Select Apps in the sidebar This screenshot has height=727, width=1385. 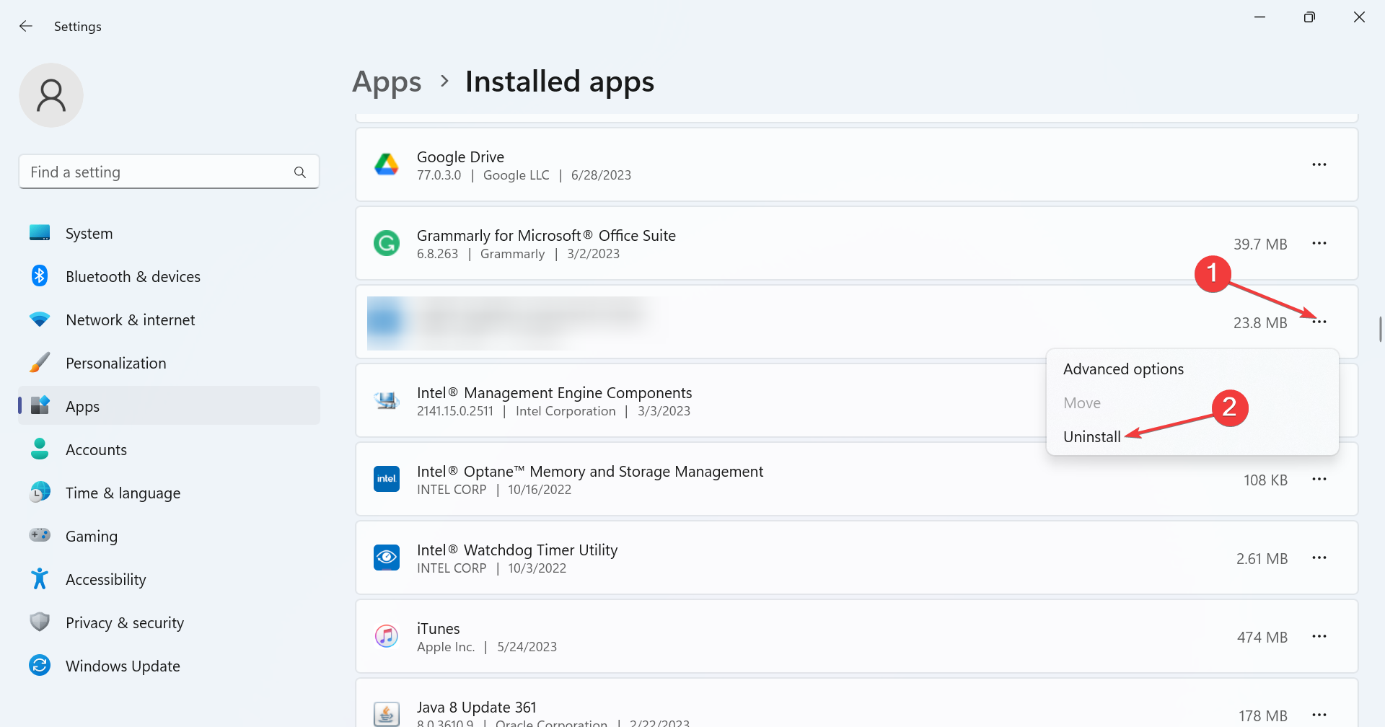coord(169,406)
